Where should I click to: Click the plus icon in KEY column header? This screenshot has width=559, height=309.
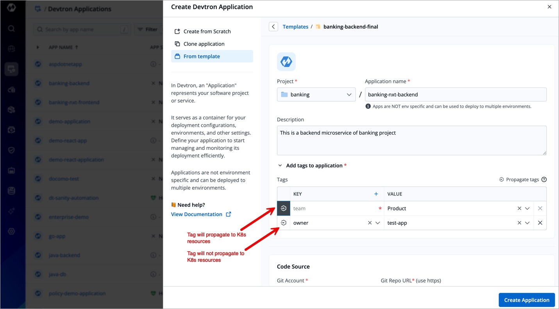376,194
